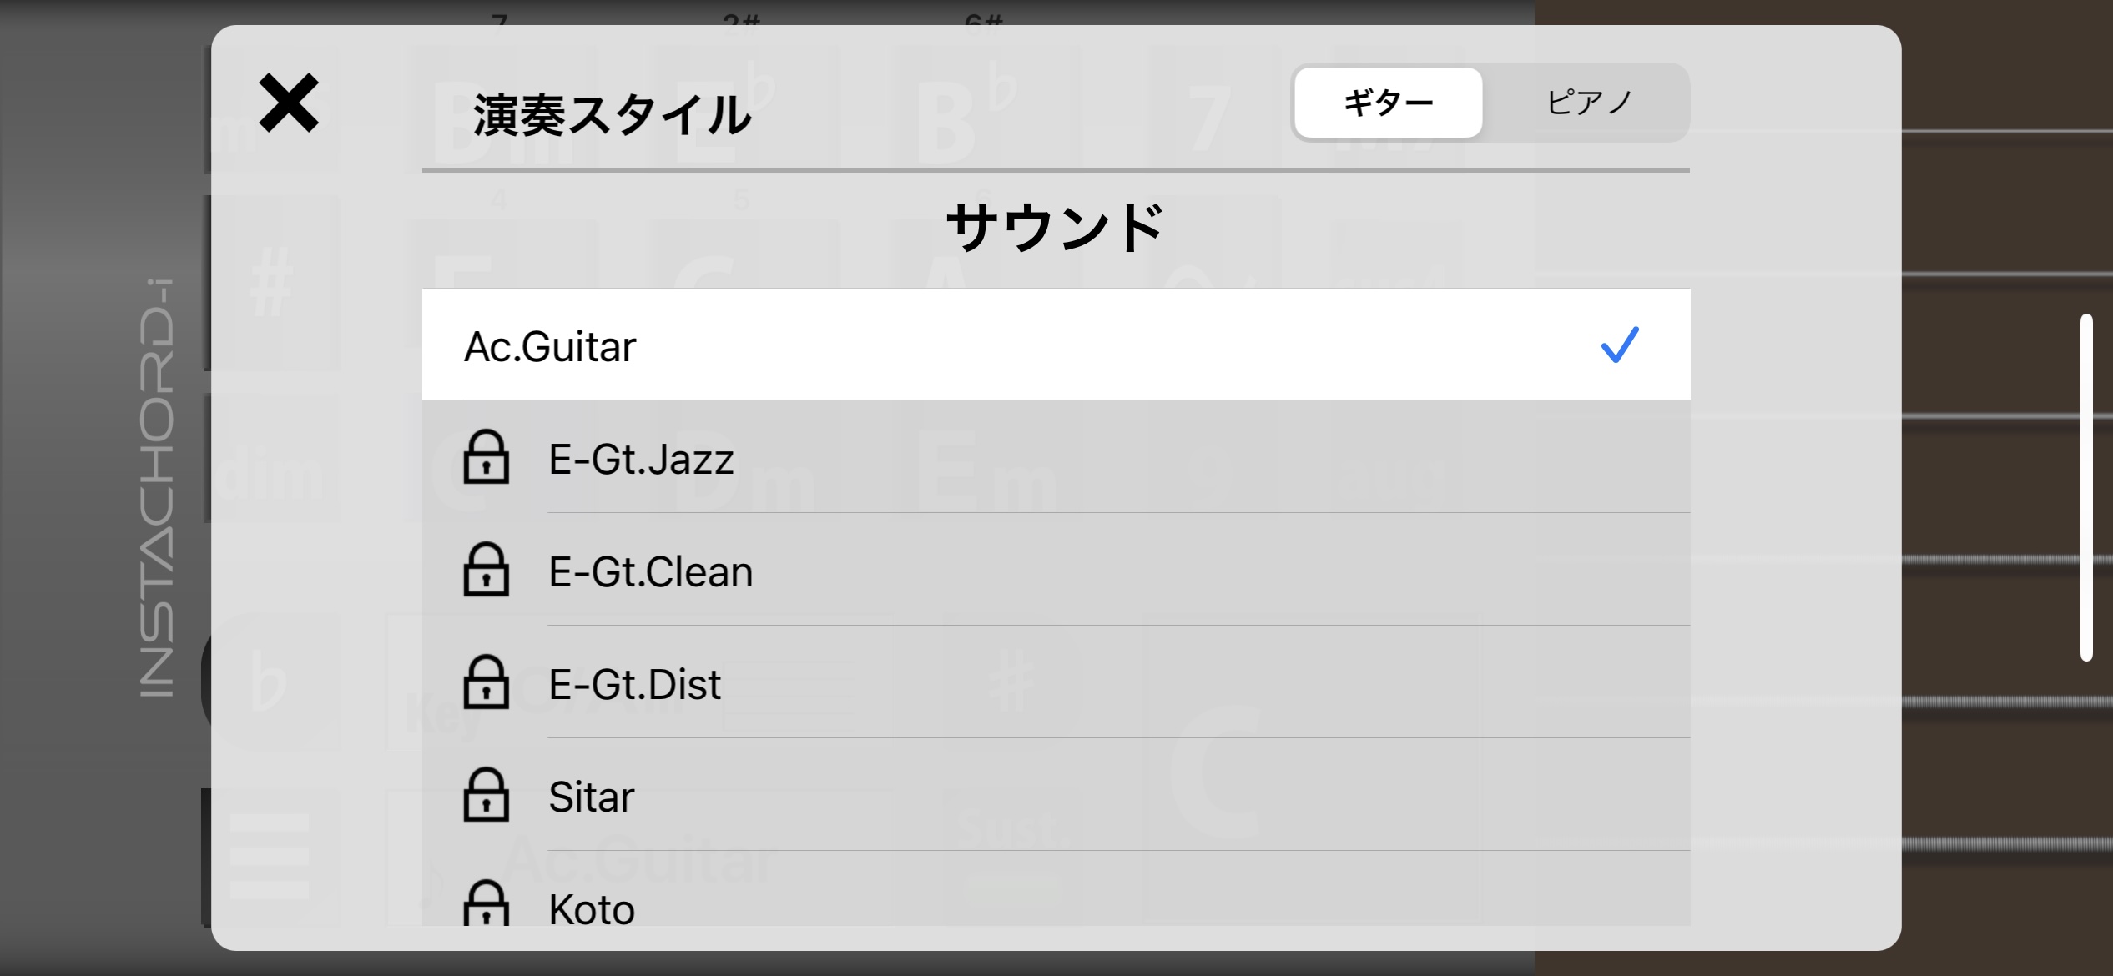Click the blue checkmark on Ac.Guitar
This screenshot has height=976, width=2113.
pyautogui.click(x=1620, y=345)
